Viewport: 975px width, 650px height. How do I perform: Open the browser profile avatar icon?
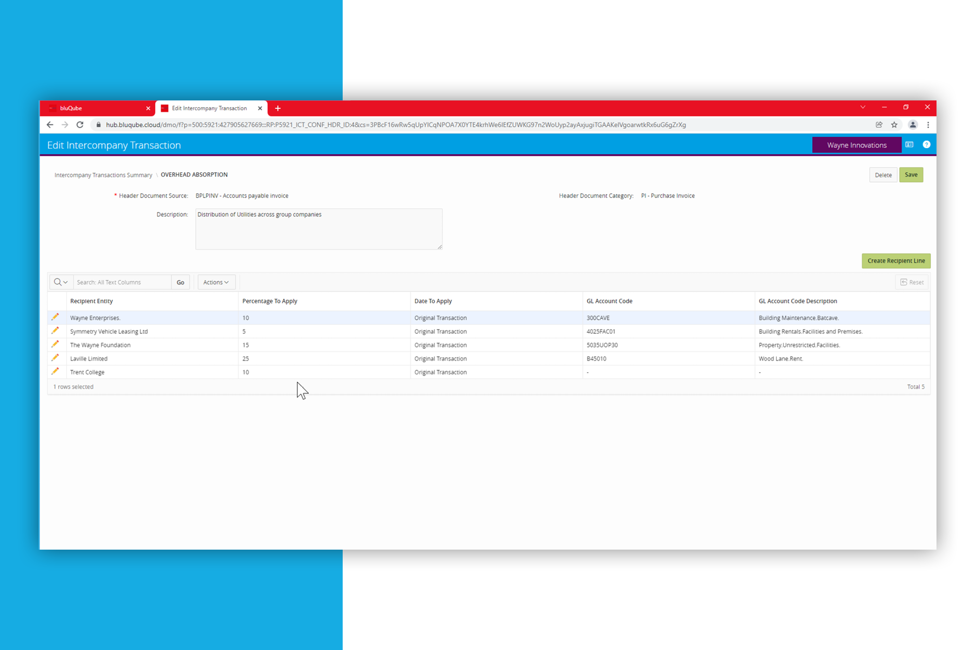(913, 125)
